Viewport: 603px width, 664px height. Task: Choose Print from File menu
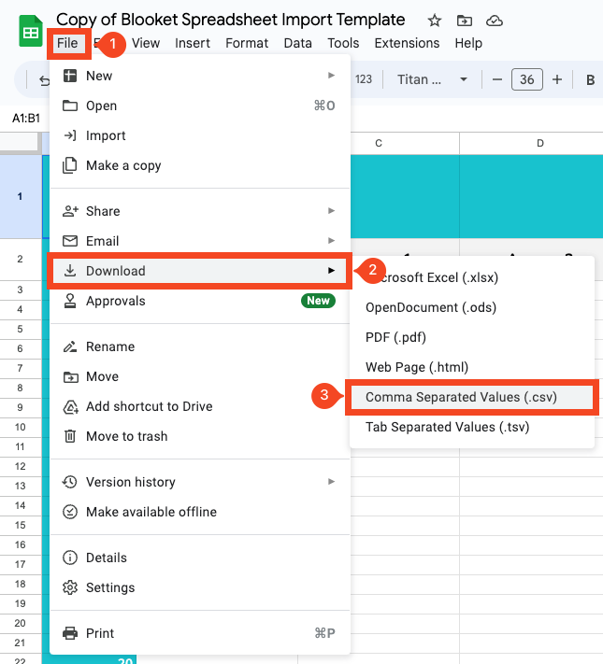pos(200,633)
